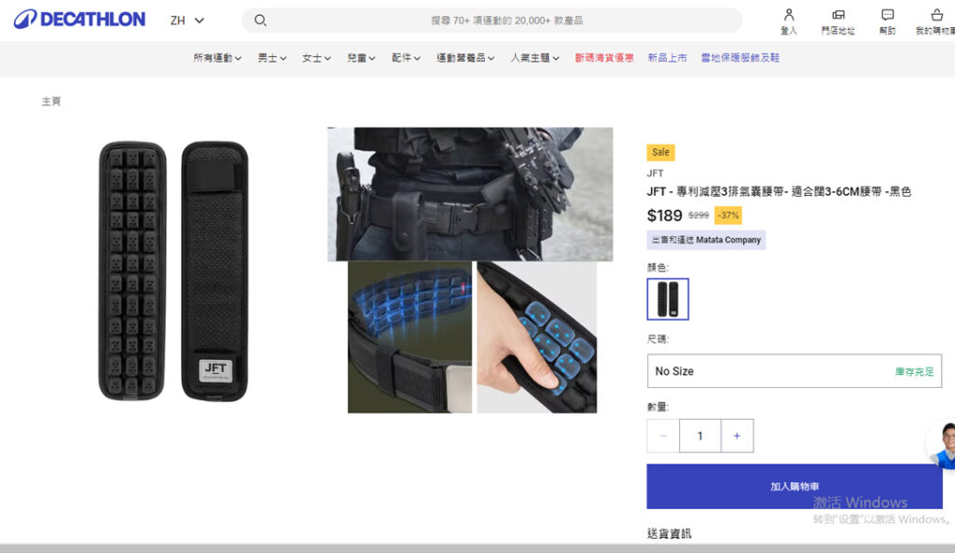
Task: Click the search magnifier icon
Action: pyautogui.click(x=260, y=21)
